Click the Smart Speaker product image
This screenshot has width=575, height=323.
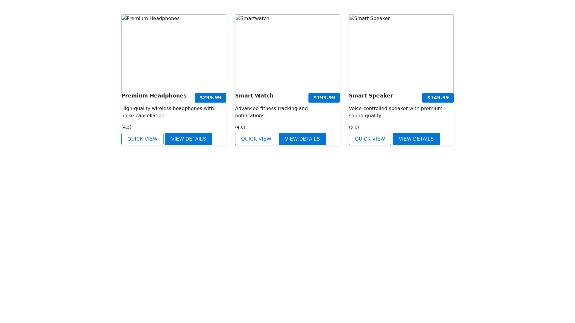click(401, 54)
